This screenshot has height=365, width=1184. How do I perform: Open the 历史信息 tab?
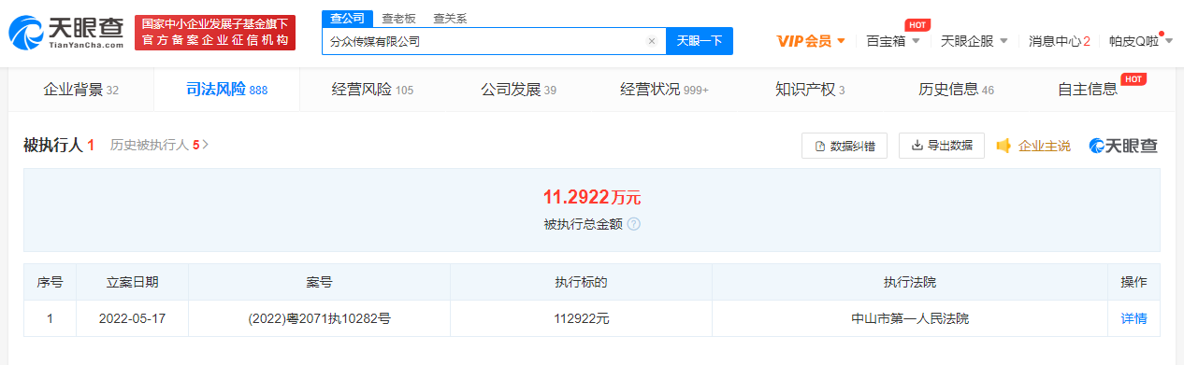coord(956,90)
